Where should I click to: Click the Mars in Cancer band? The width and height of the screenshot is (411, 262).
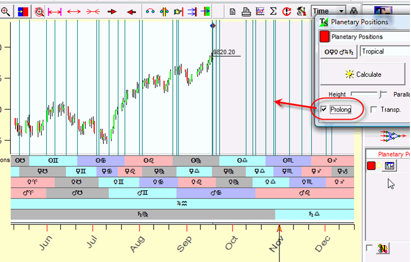pos(216,193)
